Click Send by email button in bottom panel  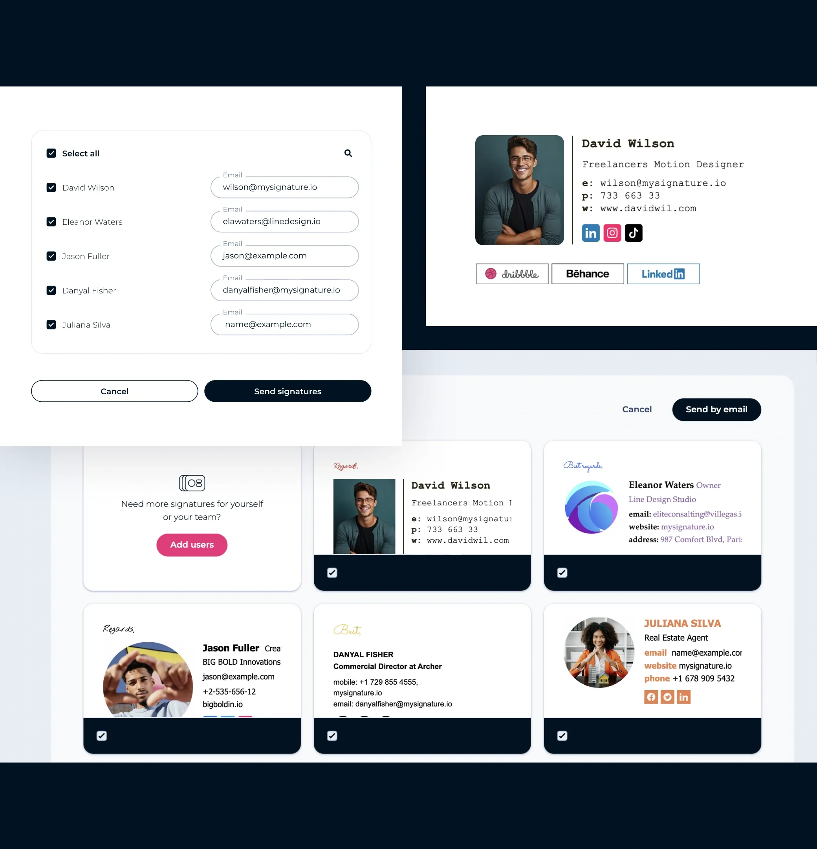click(716, 409)
